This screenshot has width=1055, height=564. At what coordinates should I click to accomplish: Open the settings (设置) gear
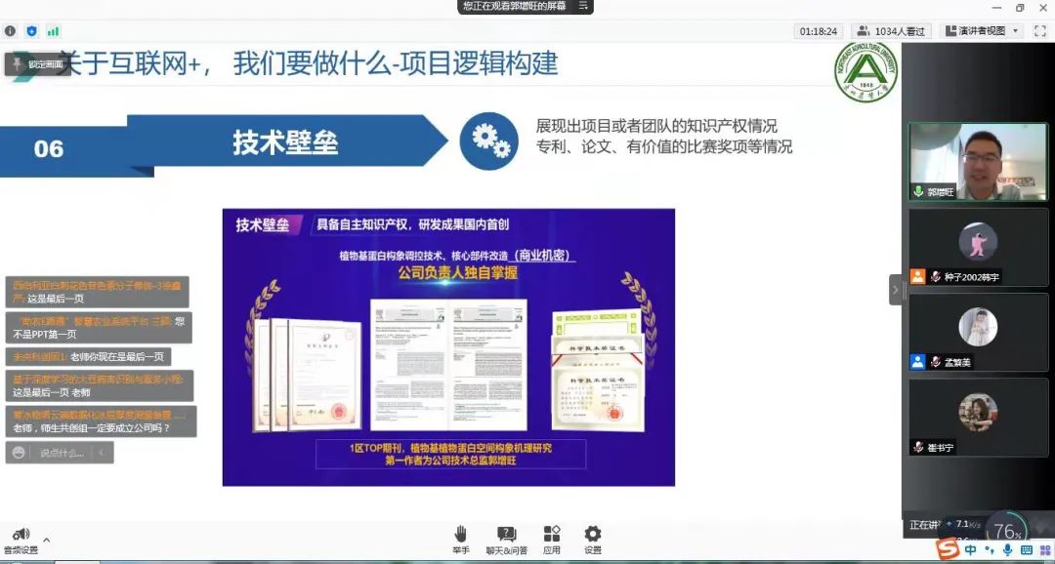[x=592, y=534]
